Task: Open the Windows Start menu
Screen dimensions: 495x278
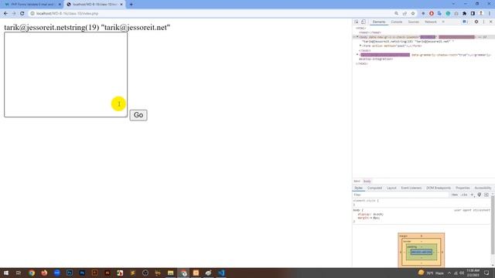Action: [x=6, y=273]
